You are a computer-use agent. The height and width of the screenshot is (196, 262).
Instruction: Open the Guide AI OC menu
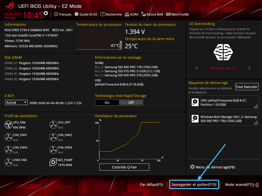pyautogui.click(x=86, y=14)
